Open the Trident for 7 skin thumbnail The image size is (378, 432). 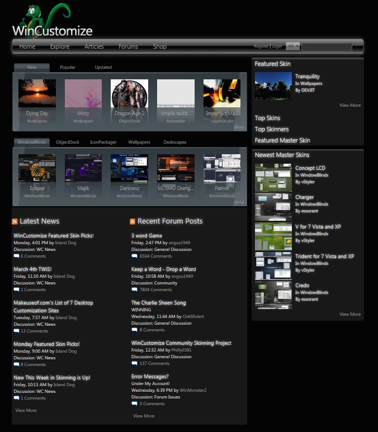pos(273,265)
